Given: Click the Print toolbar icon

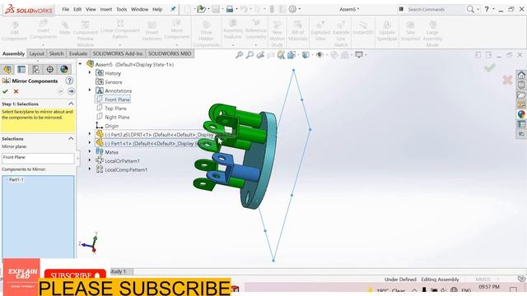Looking at the screenshot, I should (230, 9).
